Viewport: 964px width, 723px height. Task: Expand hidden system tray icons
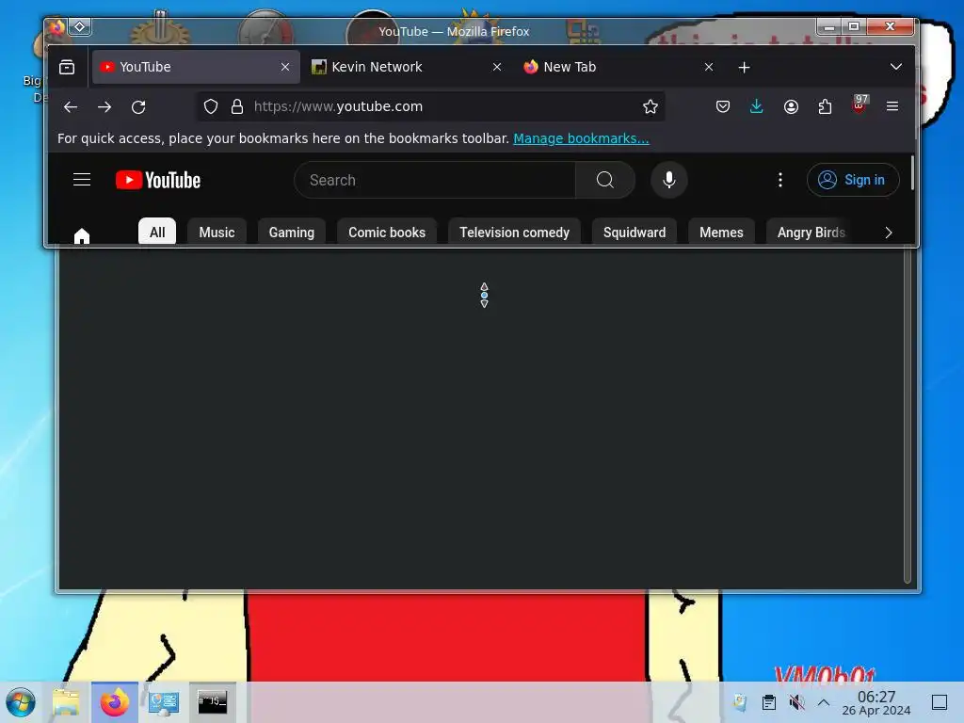click(824, 702)
